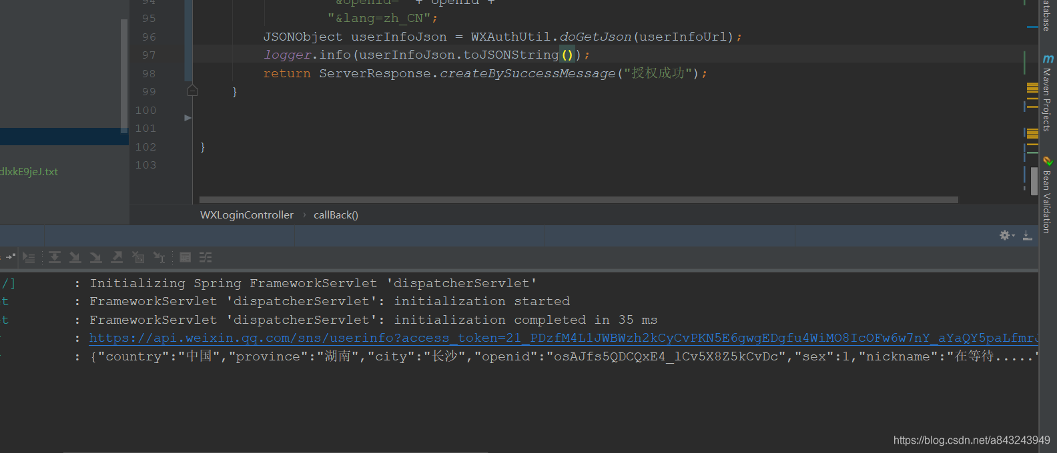Click line number 97 in the gutter
Screen dimensions: 1057x453
pyautogui.click(x=149, y=55)
